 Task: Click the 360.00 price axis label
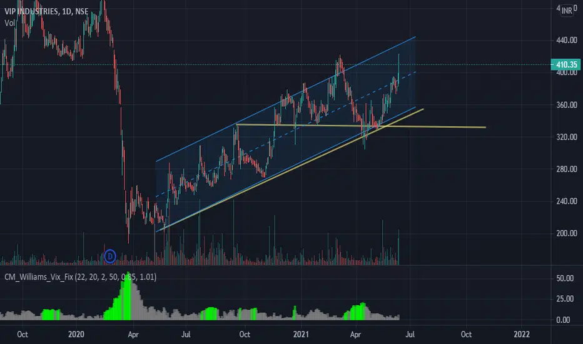point(567,105)
